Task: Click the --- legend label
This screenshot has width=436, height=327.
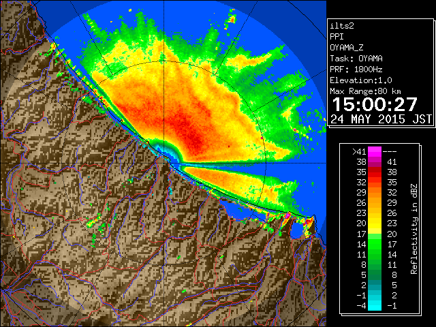Action: pyautogui.click(x=390, y=151)
